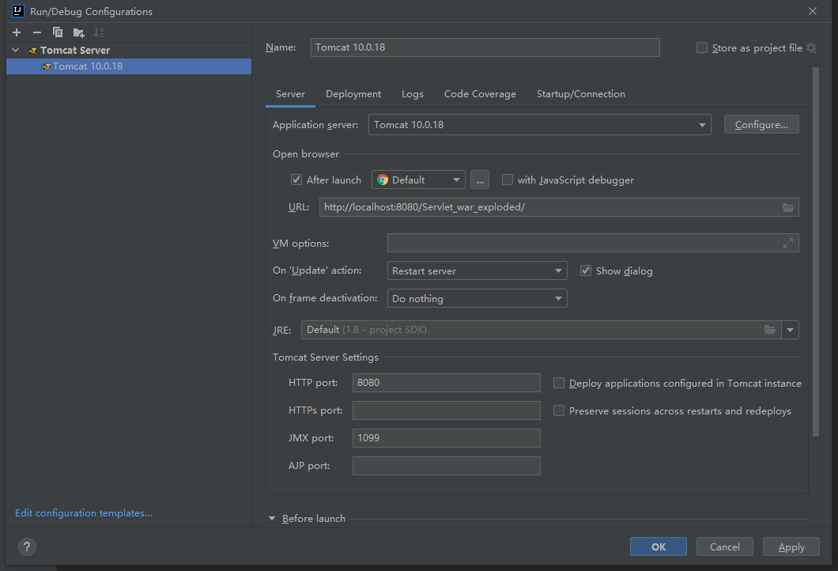This screenshot has height=571, width=838.
Task: Click the VM options input field
Action: [593, 244]
